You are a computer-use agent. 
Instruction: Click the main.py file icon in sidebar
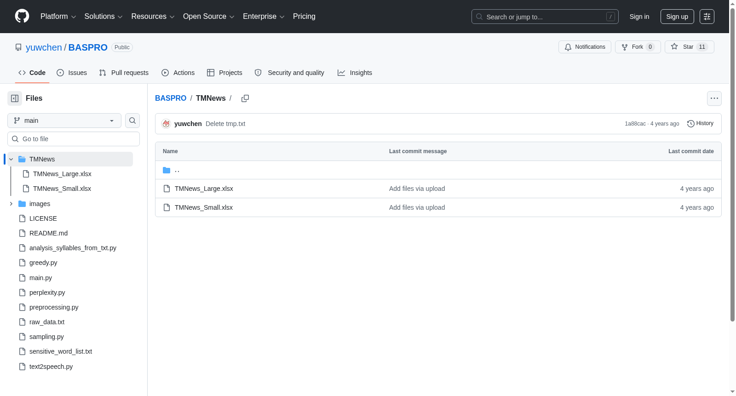point(22,278)
